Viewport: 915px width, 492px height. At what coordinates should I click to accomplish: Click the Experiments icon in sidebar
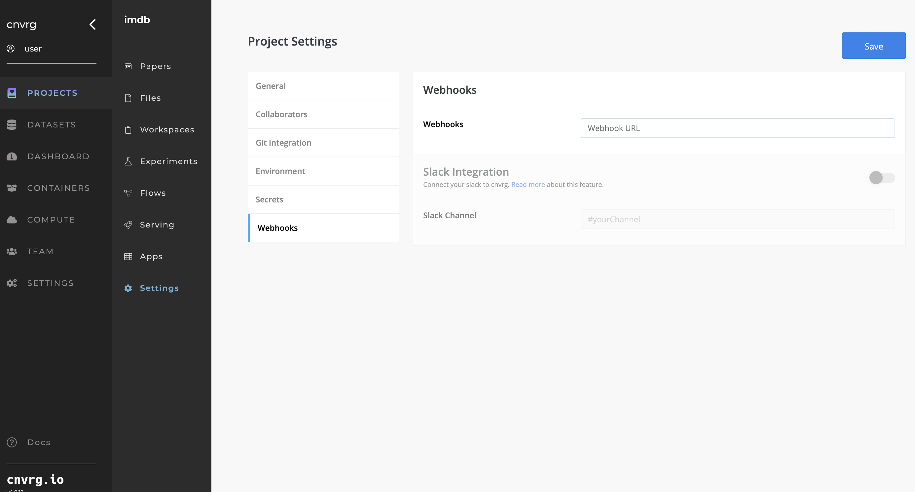pyautogui.click(x=128, y=161)
